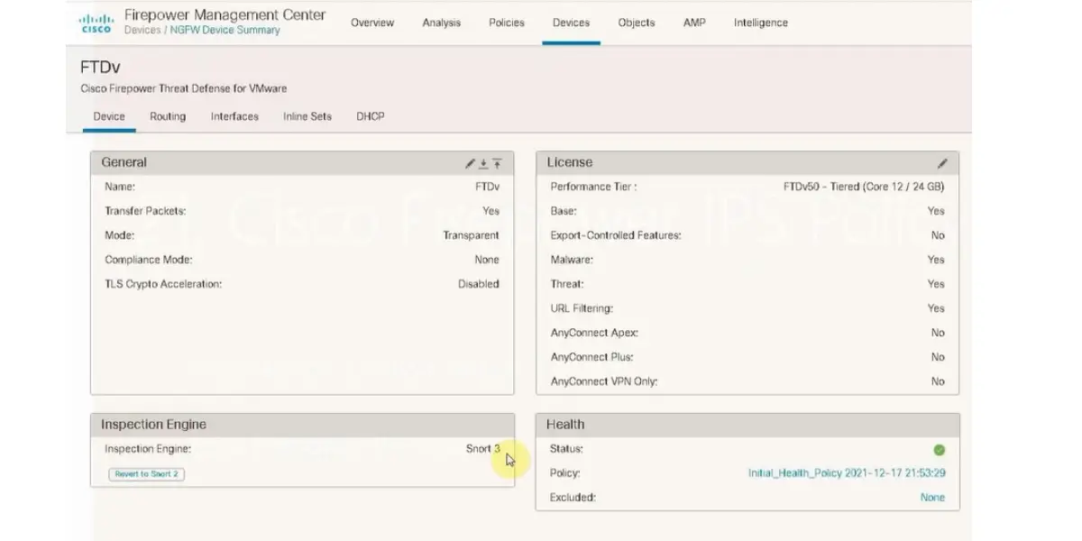Open the AMP menu
The width and height of the screenshot is (1082, 541).
tap(694, 23)
